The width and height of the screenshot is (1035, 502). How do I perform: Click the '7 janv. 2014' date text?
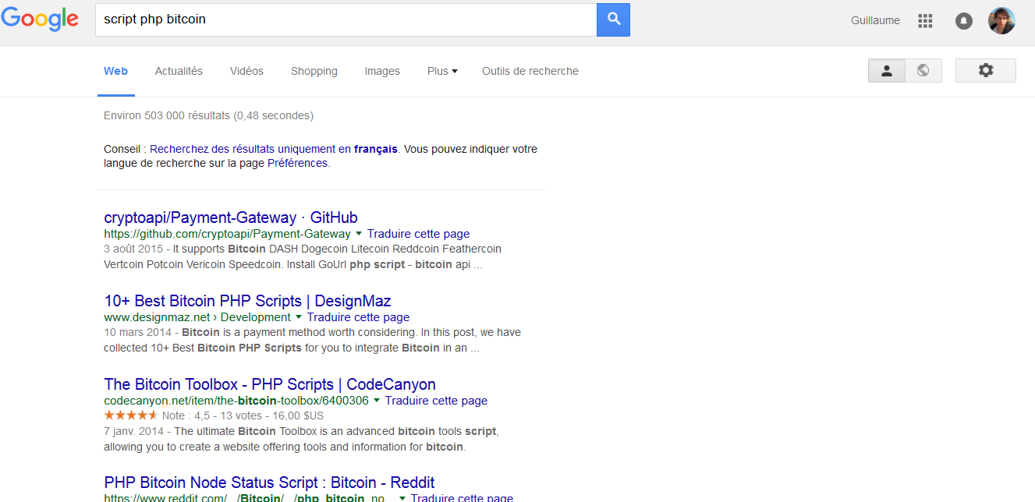[x=134, y=431]
